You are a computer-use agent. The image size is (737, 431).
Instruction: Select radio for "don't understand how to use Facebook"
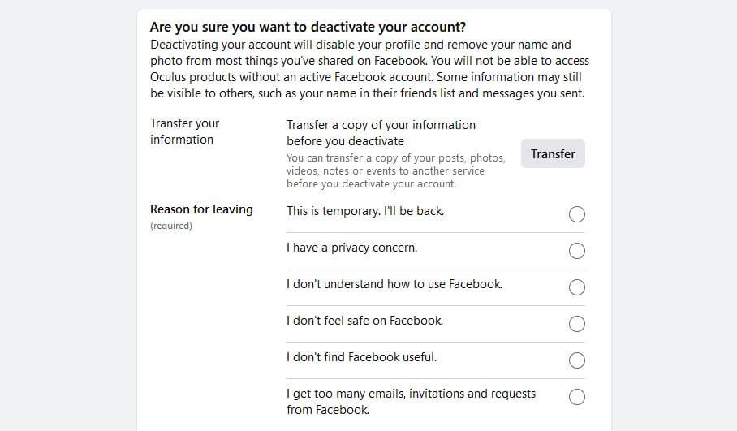pos(577,287)
